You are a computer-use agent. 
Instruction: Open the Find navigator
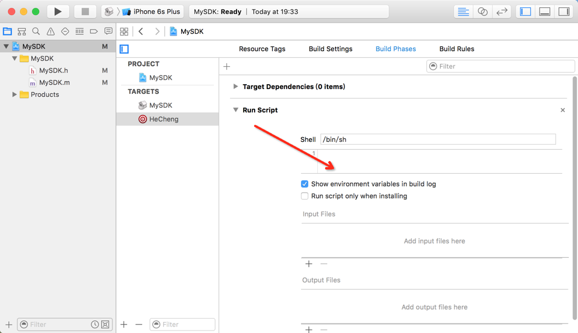(36, 31)
